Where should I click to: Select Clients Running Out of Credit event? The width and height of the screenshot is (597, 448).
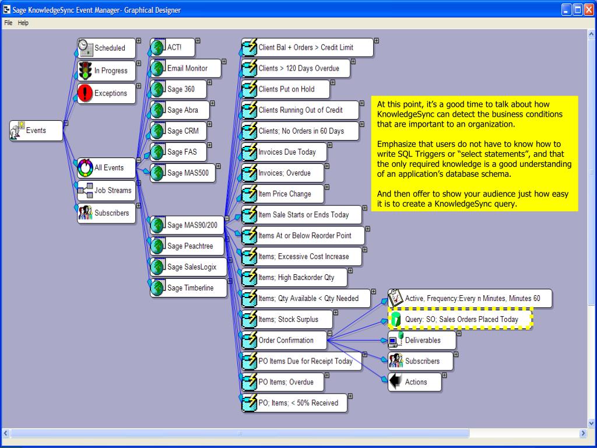(300, 110)
